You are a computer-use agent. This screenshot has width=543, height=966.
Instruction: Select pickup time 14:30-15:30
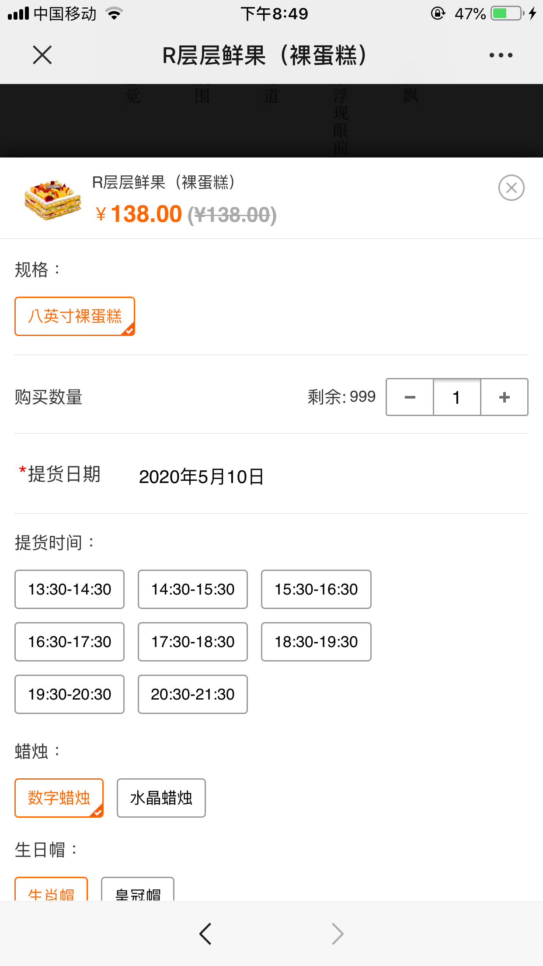click(193, 589)
